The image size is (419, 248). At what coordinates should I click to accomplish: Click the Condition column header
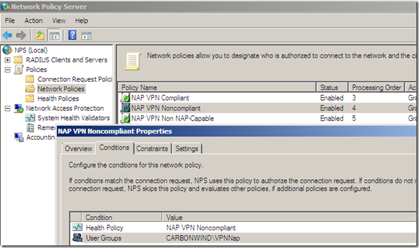[x=122, y=217]
